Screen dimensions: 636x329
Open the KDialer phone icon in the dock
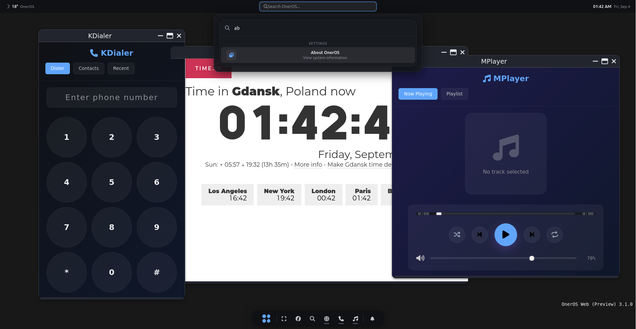(341, 319)
